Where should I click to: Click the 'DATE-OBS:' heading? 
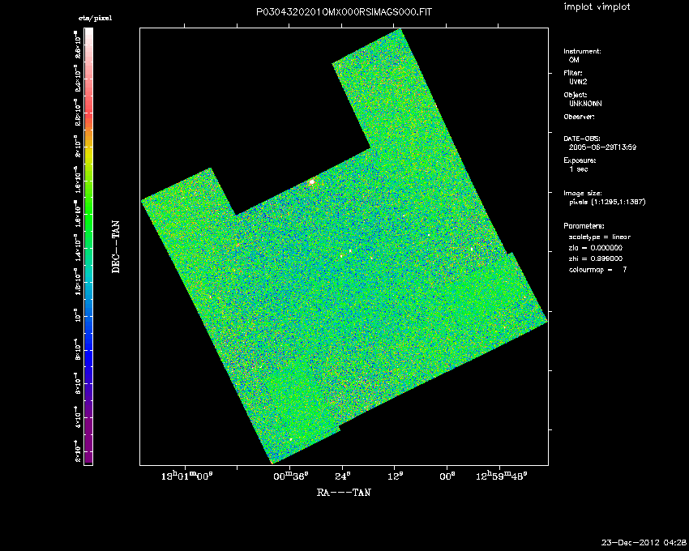click(582, 139)
